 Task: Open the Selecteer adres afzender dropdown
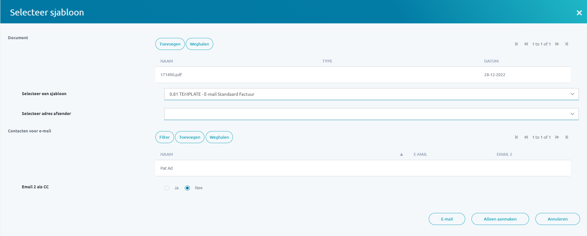click(371, 114)
